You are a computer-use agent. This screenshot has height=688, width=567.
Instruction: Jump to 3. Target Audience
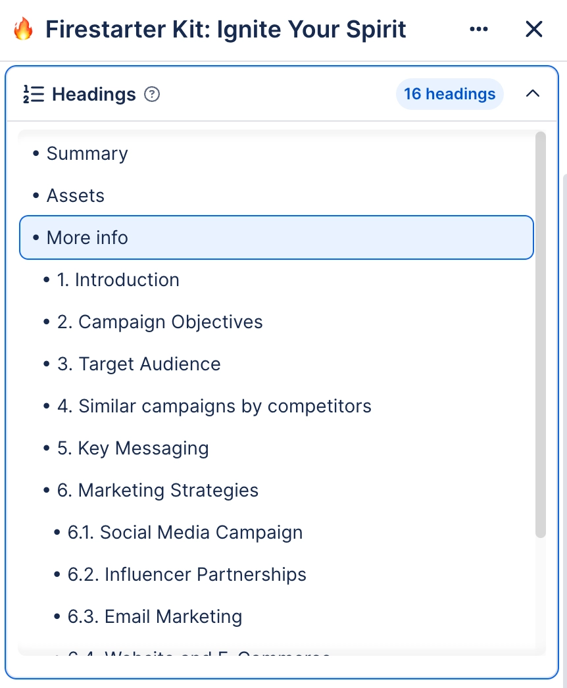click(139, 364)
